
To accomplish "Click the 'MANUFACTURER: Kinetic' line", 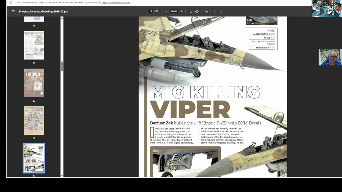I will tap(263, 34).
